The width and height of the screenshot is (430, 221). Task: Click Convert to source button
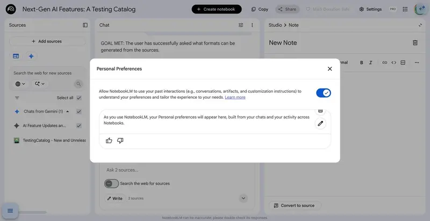pyautogui.click(x=294, y=205)
